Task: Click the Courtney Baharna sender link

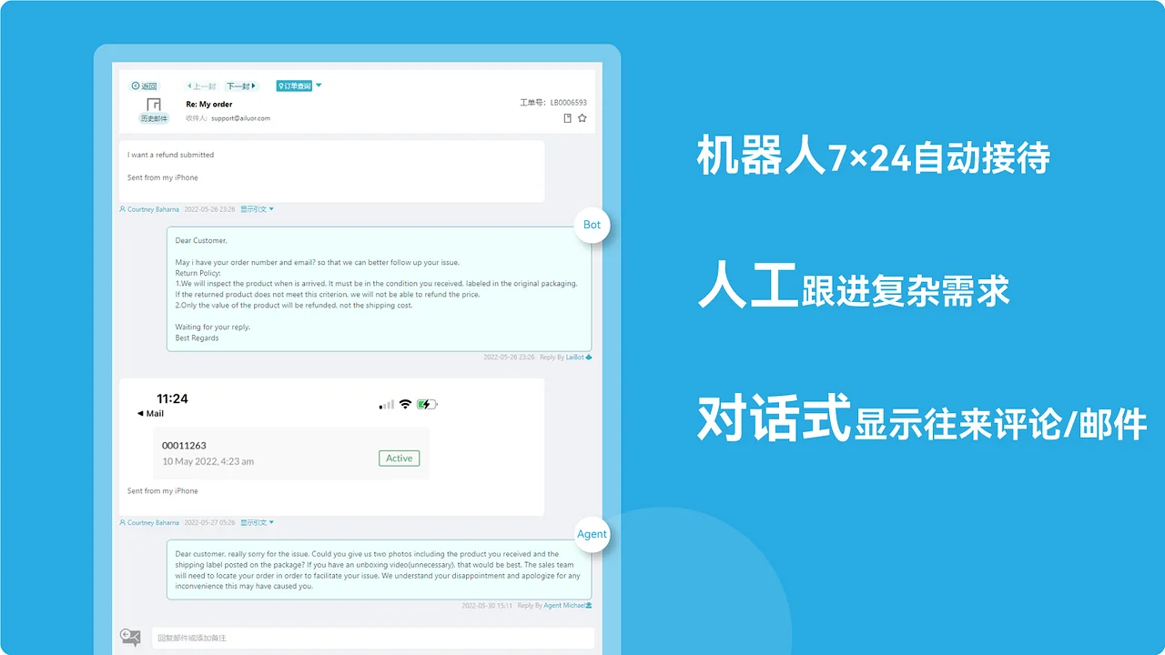Action: pos(152,209)
